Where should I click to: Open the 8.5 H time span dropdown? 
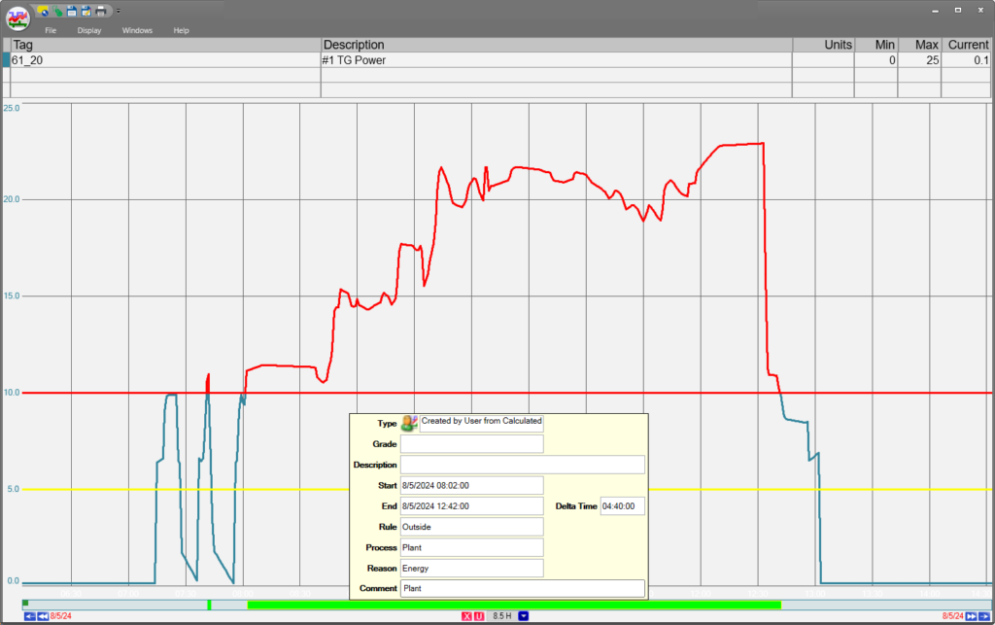[x=523, y=616]
